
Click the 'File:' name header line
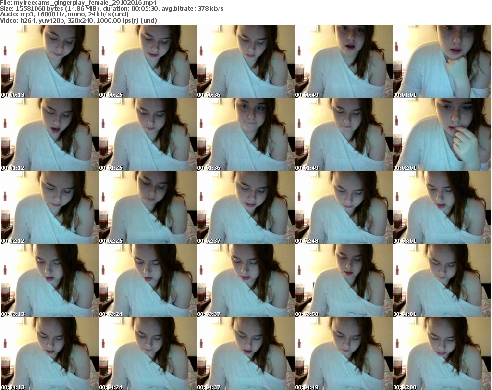(78, 3)
